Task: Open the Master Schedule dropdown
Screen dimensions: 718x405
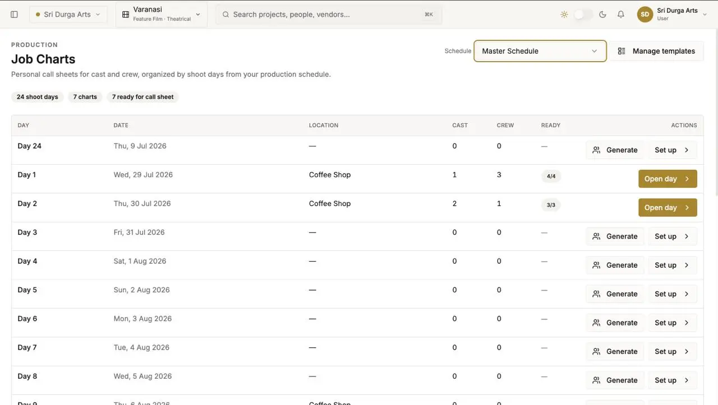Action: click(540, 51)
